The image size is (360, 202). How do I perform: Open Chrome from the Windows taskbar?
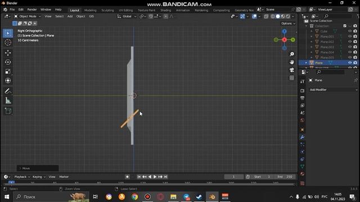tap(134, 197)
